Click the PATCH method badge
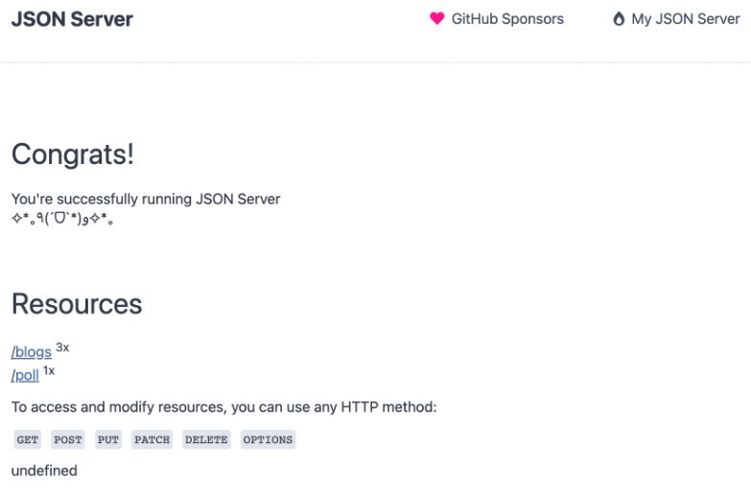Image resolution: width=751 pixels, height=494 pixels. point(152,439)
